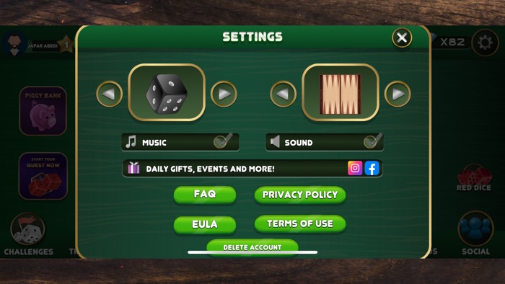Select next dice style arrow
Image resolution: width=505 pixels, height=284 pixels.
click(224, 94)
